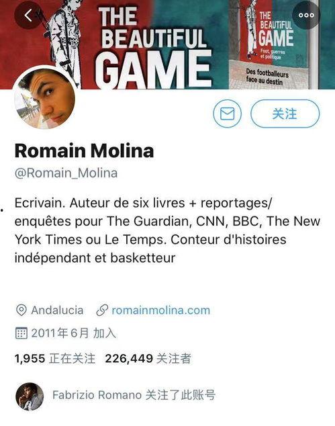Image resolution: width=335 pixels, height=426 pixels.
Task: Click the @Romain_Molina handle
Action: point(66,173)
